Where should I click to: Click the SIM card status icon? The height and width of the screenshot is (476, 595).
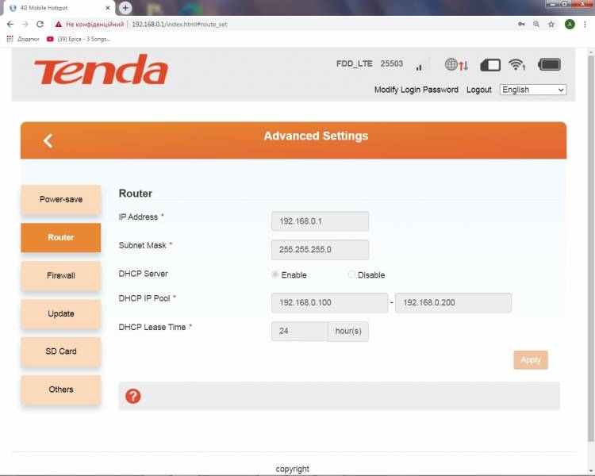490,65
